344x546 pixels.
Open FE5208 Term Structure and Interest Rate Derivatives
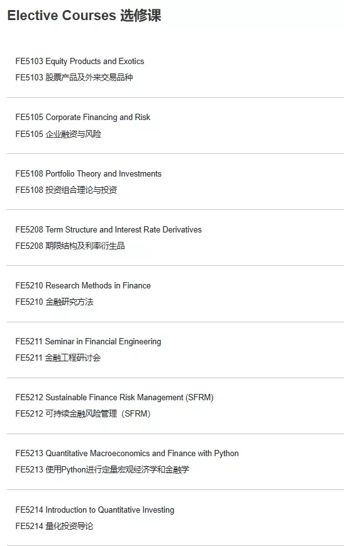point(108,230)
